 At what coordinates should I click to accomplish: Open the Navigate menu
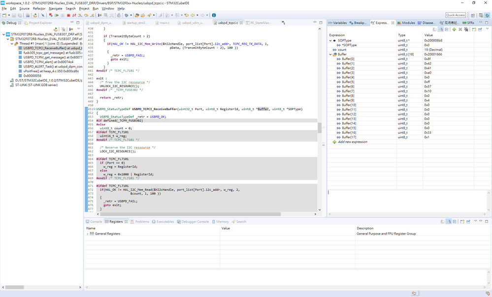[56, 8]
